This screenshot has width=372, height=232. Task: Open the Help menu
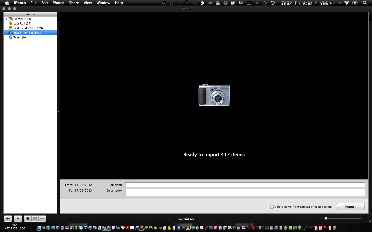click(x=119, y=3)
